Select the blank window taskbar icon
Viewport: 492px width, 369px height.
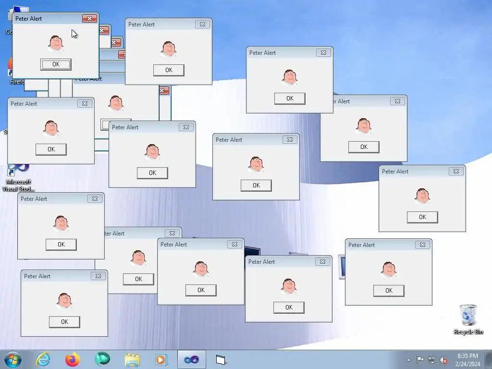tap(221, 359)
